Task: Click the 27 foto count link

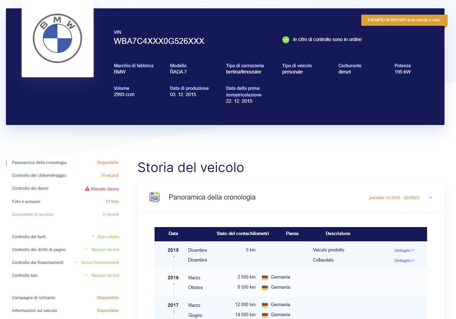Action: click(112, 202)
